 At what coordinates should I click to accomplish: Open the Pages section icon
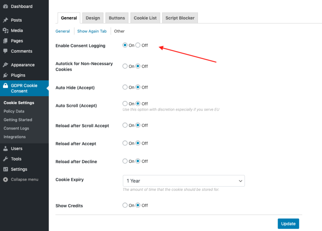point(6,41)
